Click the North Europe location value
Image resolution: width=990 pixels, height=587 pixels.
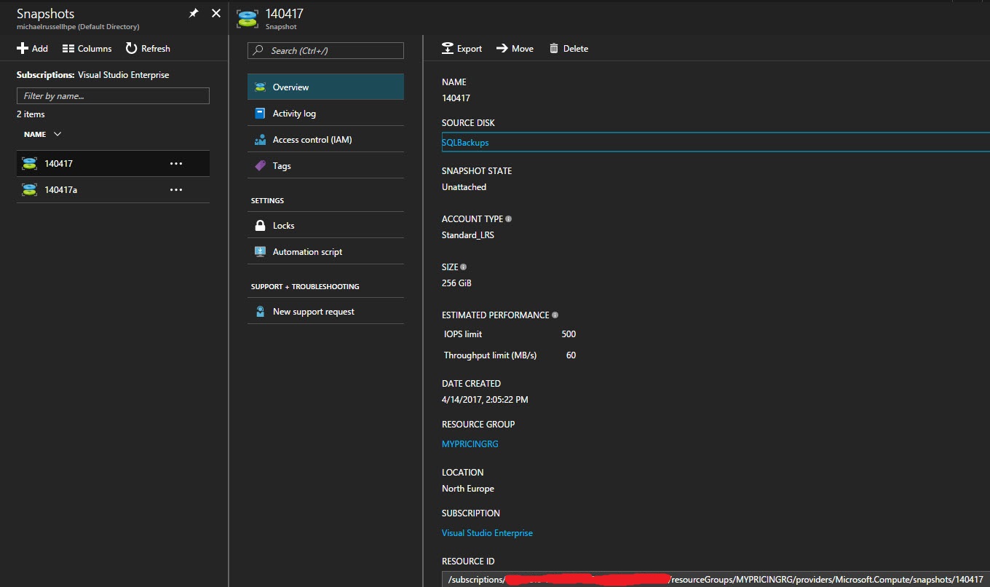pos(468,489)
